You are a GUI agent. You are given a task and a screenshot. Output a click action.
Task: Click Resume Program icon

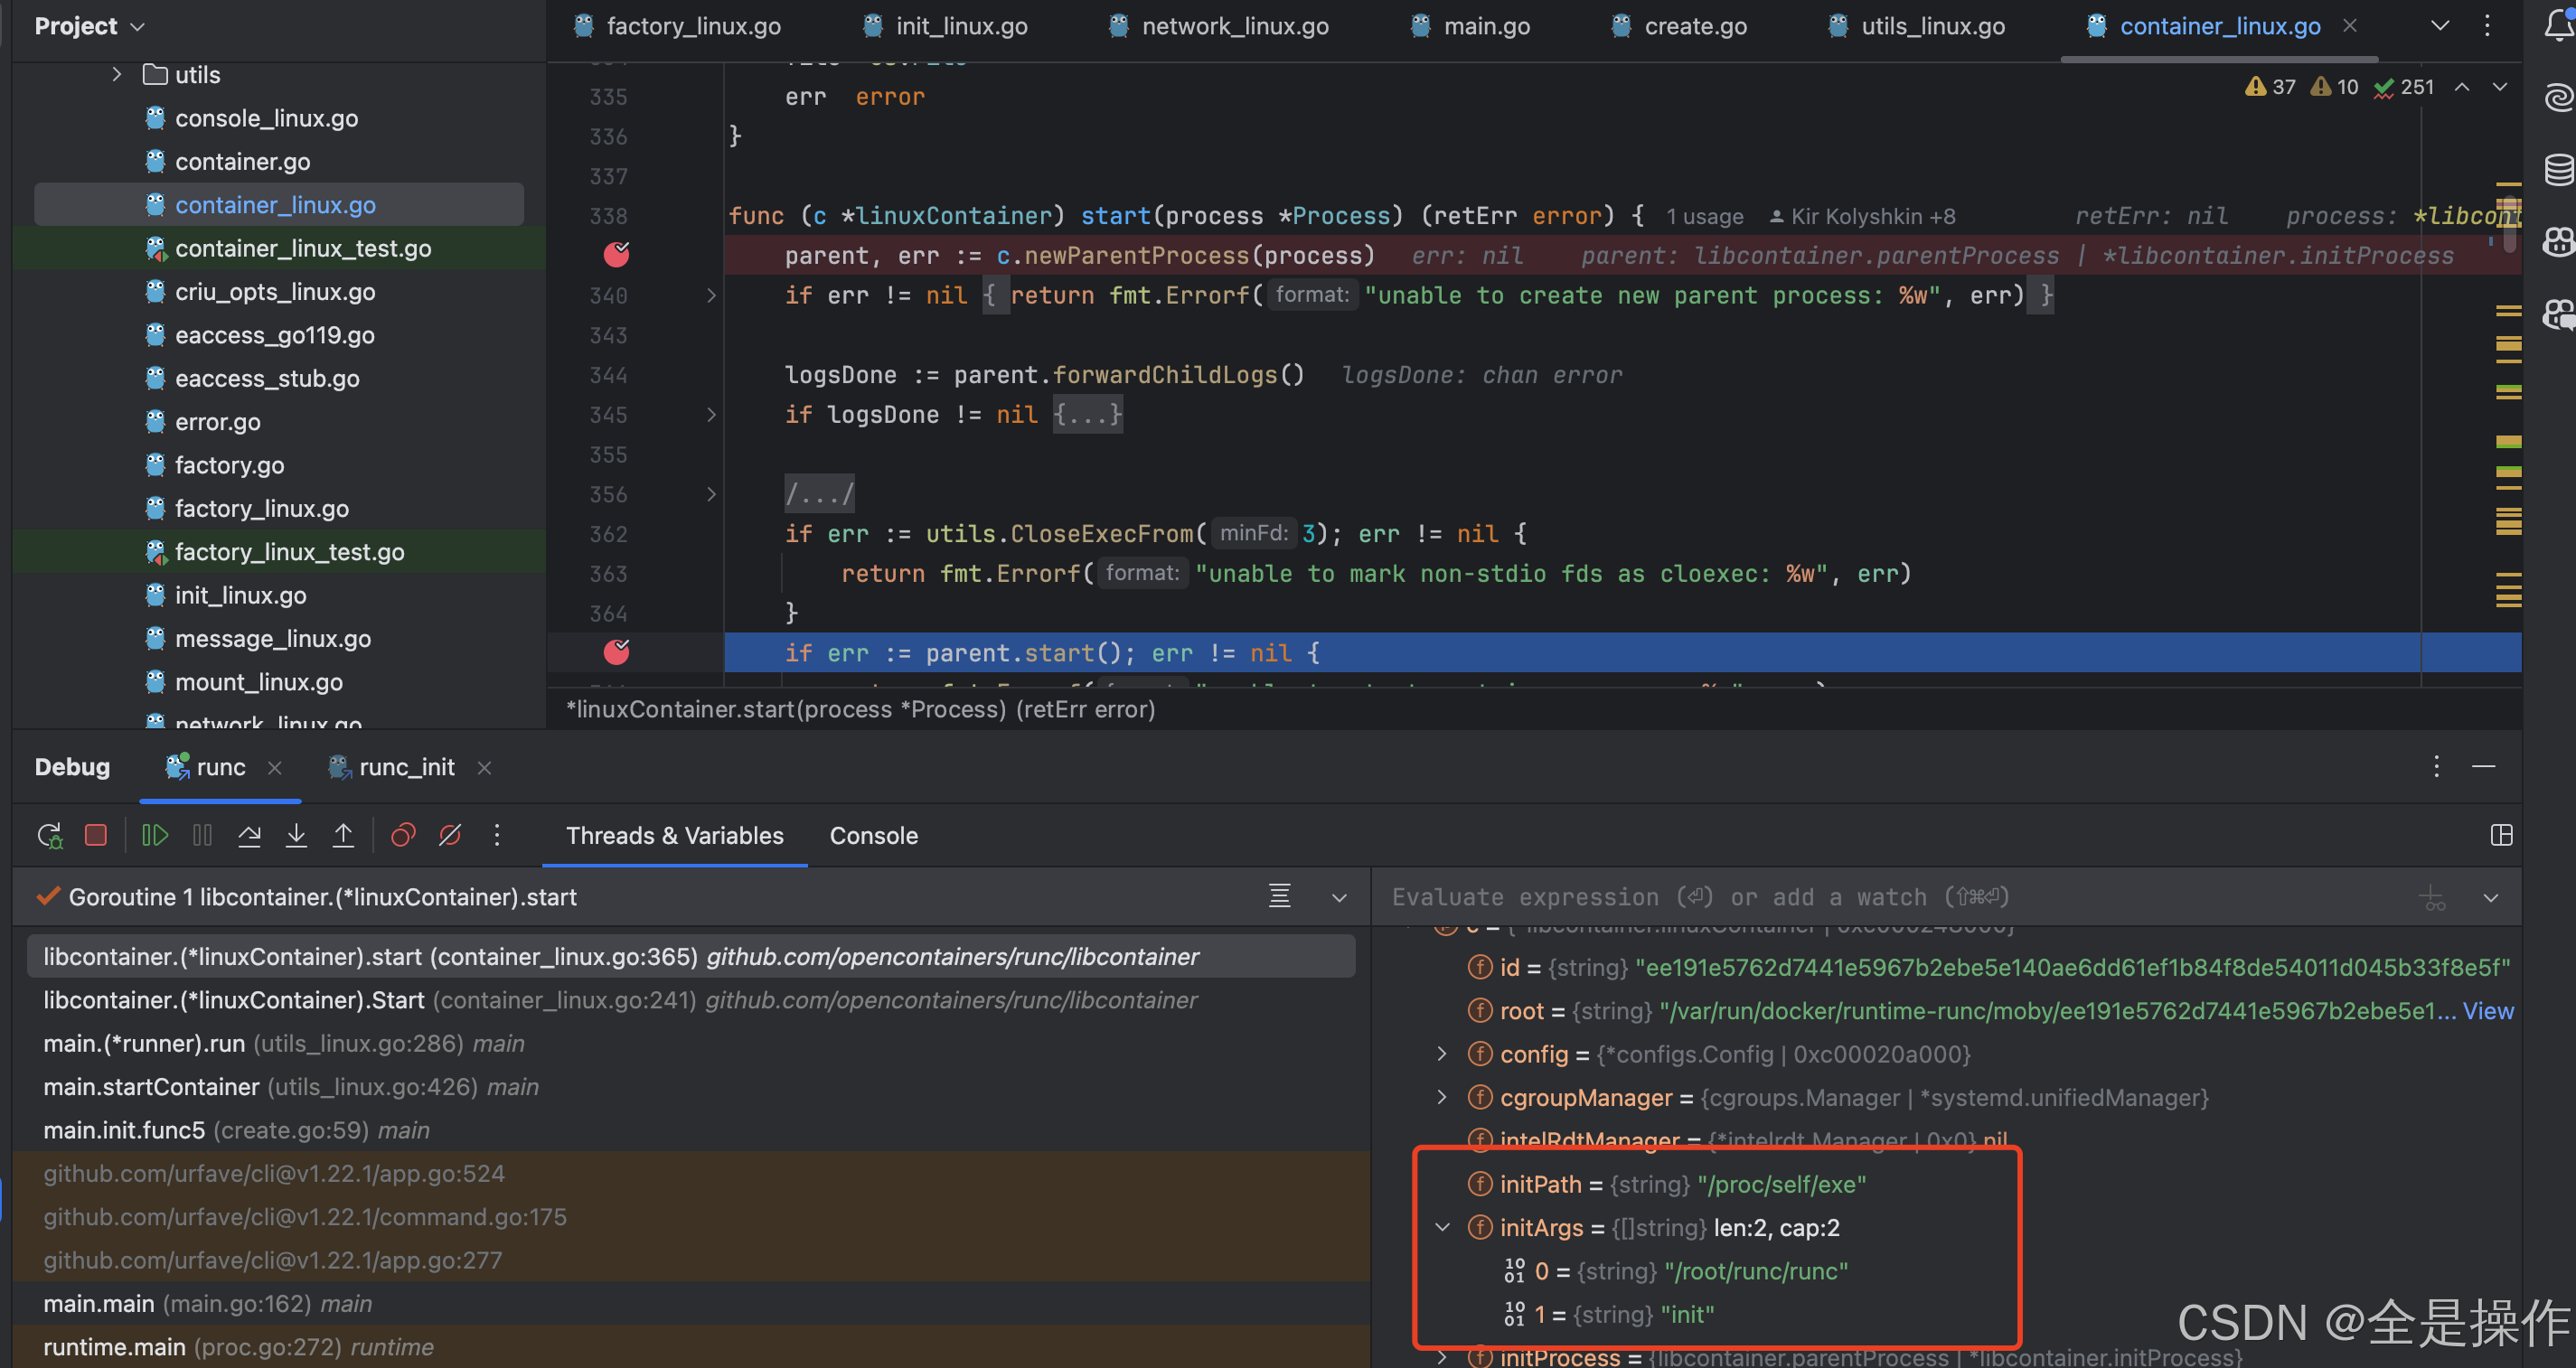pyautogui.click(x=154, y=835)
